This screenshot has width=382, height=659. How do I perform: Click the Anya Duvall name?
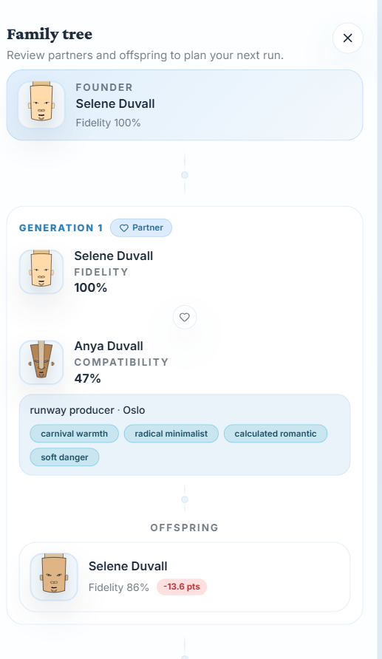click(109, 346)
